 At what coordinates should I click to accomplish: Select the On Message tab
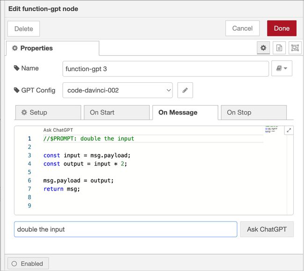[185, 113]
